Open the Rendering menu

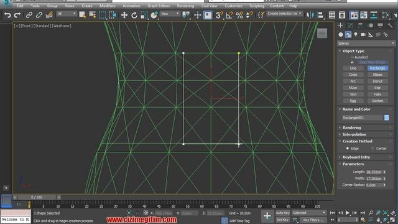[185, 6]
